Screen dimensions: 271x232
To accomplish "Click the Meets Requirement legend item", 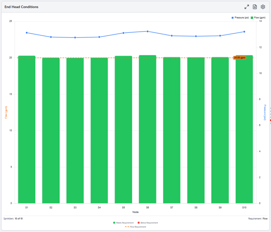I will [123, 223].
